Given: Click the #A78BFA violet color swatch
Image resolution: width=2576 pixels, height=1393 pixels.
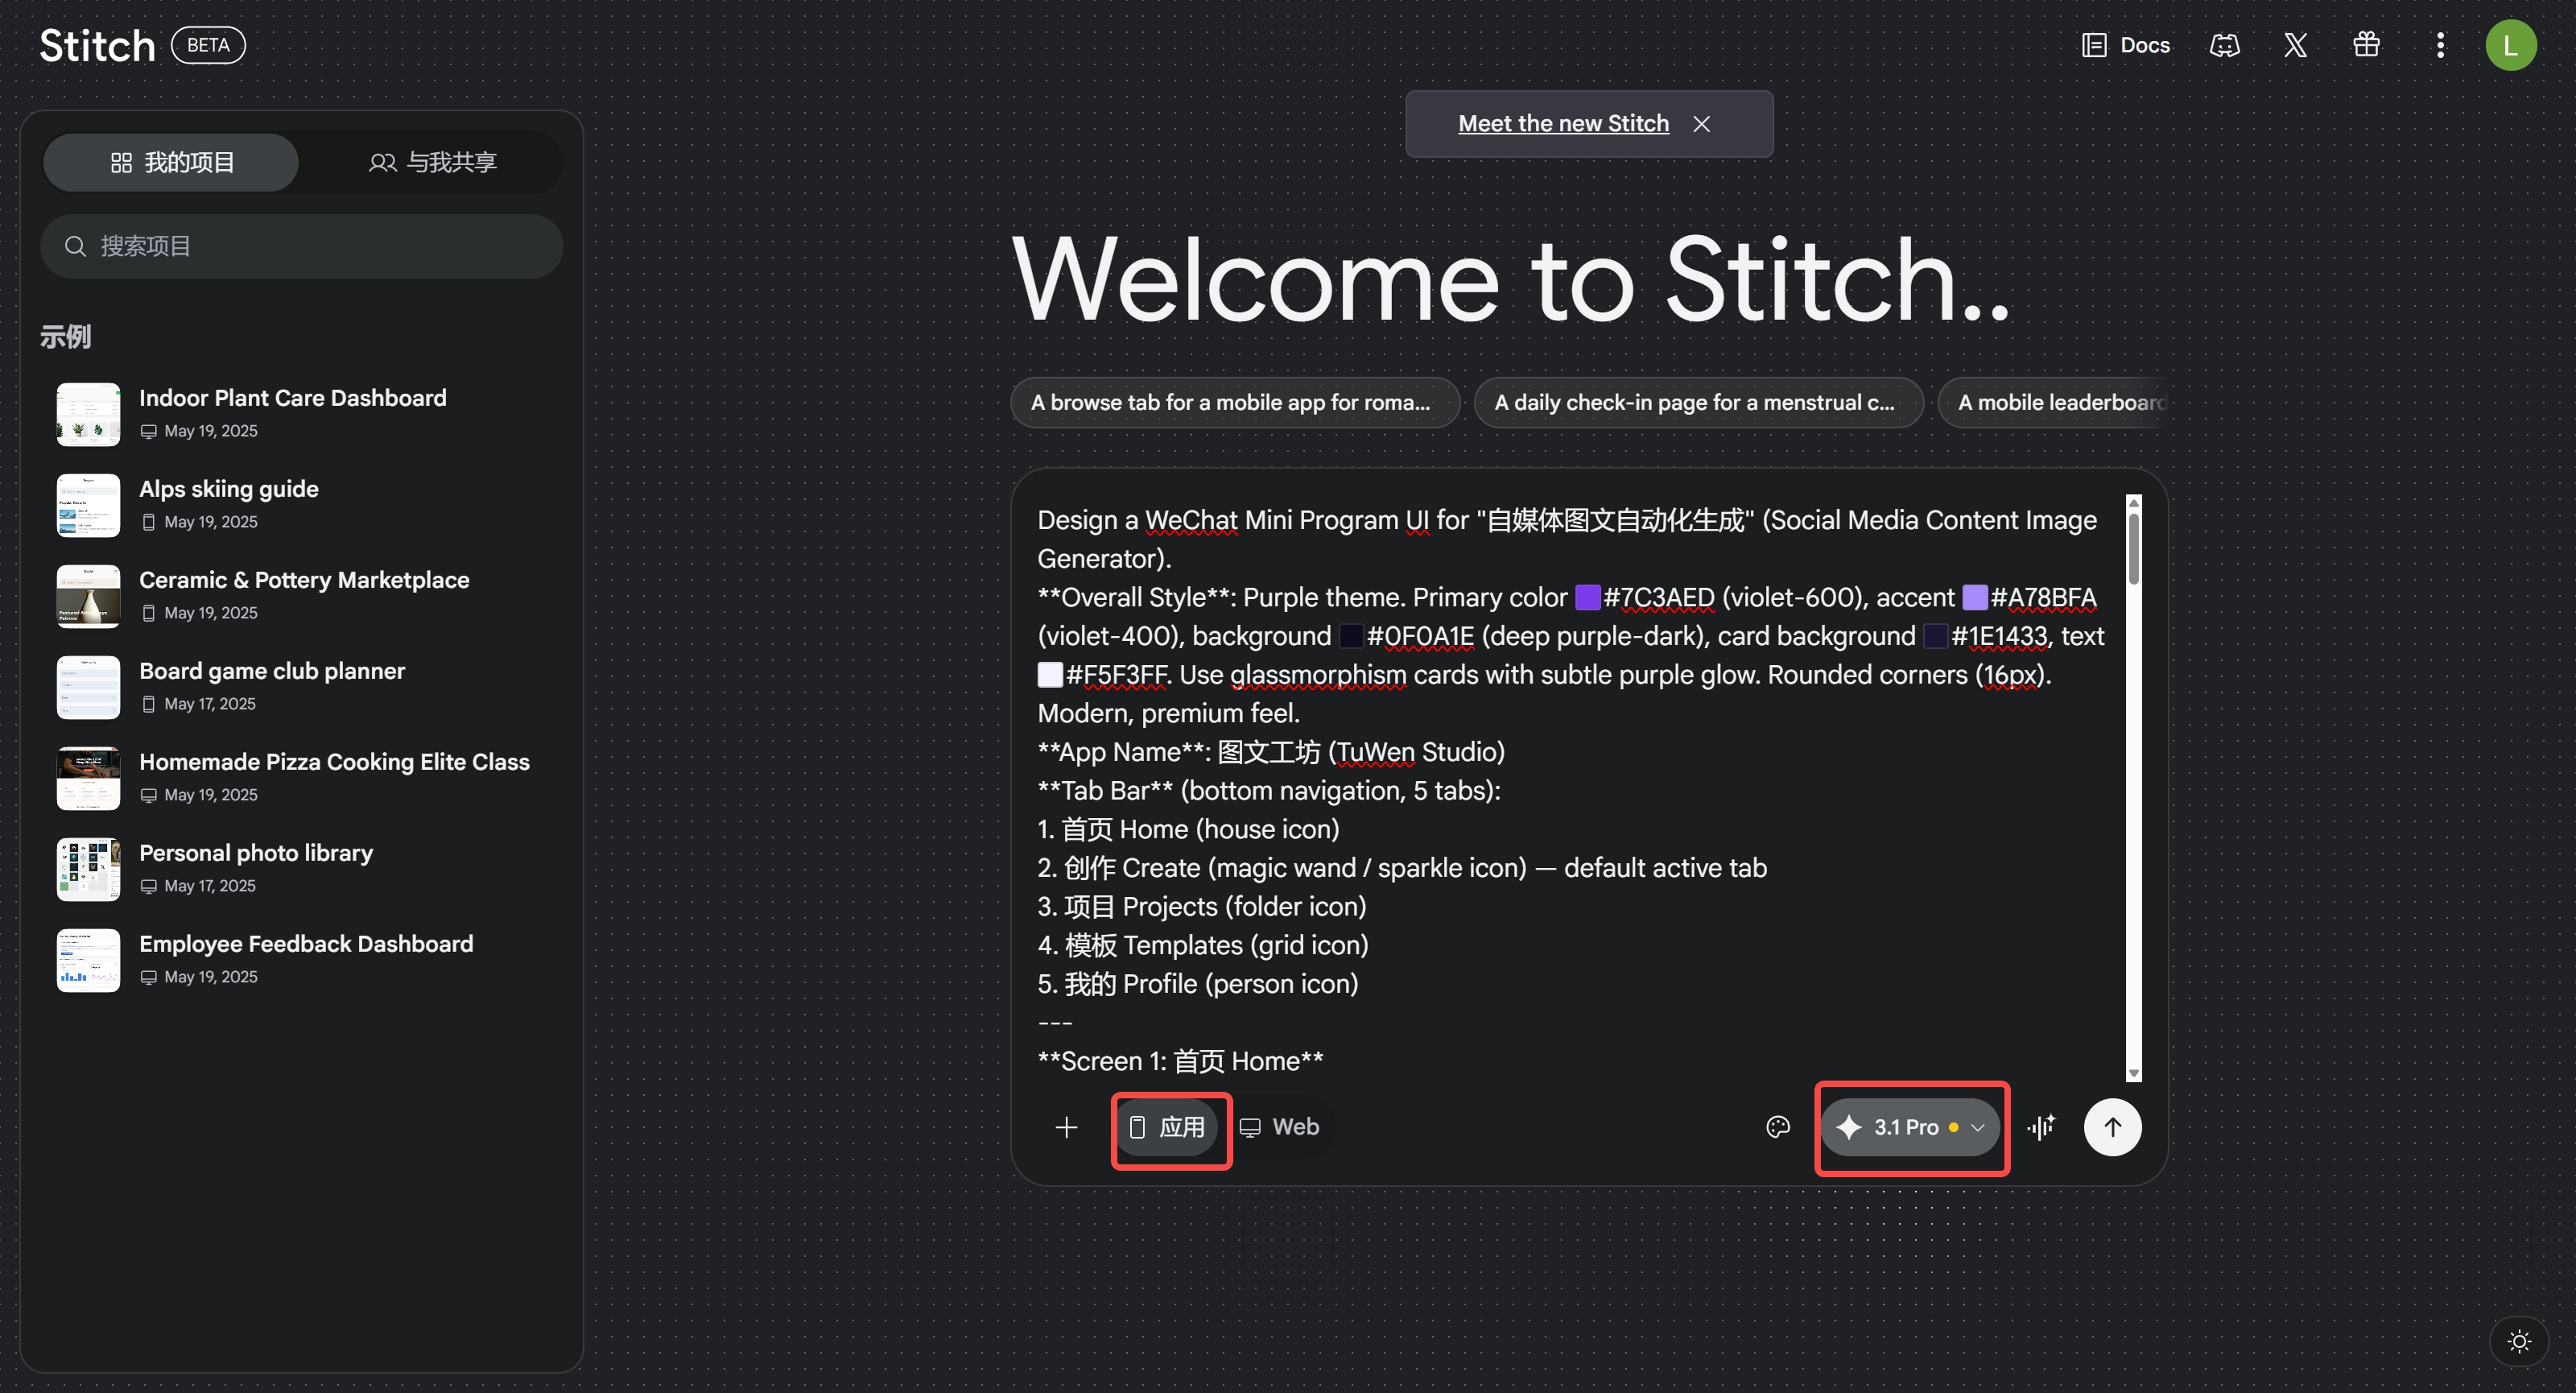Looking at the screenshot, I should point(1974,597).
